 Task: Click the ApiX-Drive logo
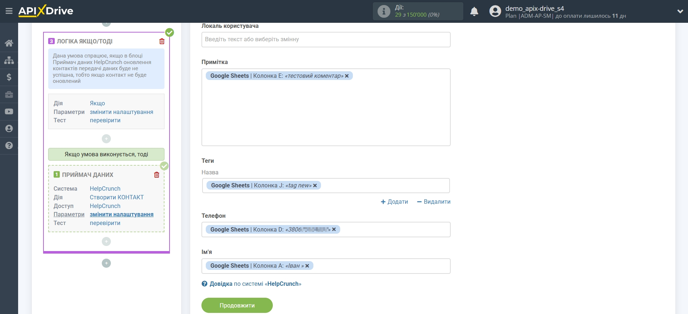pyautogui.click(x=46, y=11)
